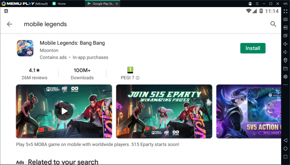This screenshot has height=165, width=290.
Task: Open the multi-instance manager icon
Action: pos(285,36)
